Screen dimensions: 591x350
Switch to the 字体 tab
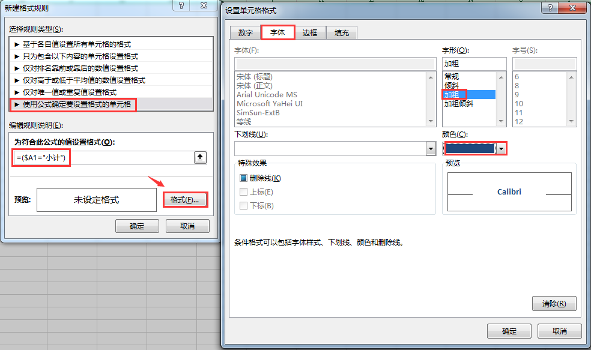tap(278, 32)
